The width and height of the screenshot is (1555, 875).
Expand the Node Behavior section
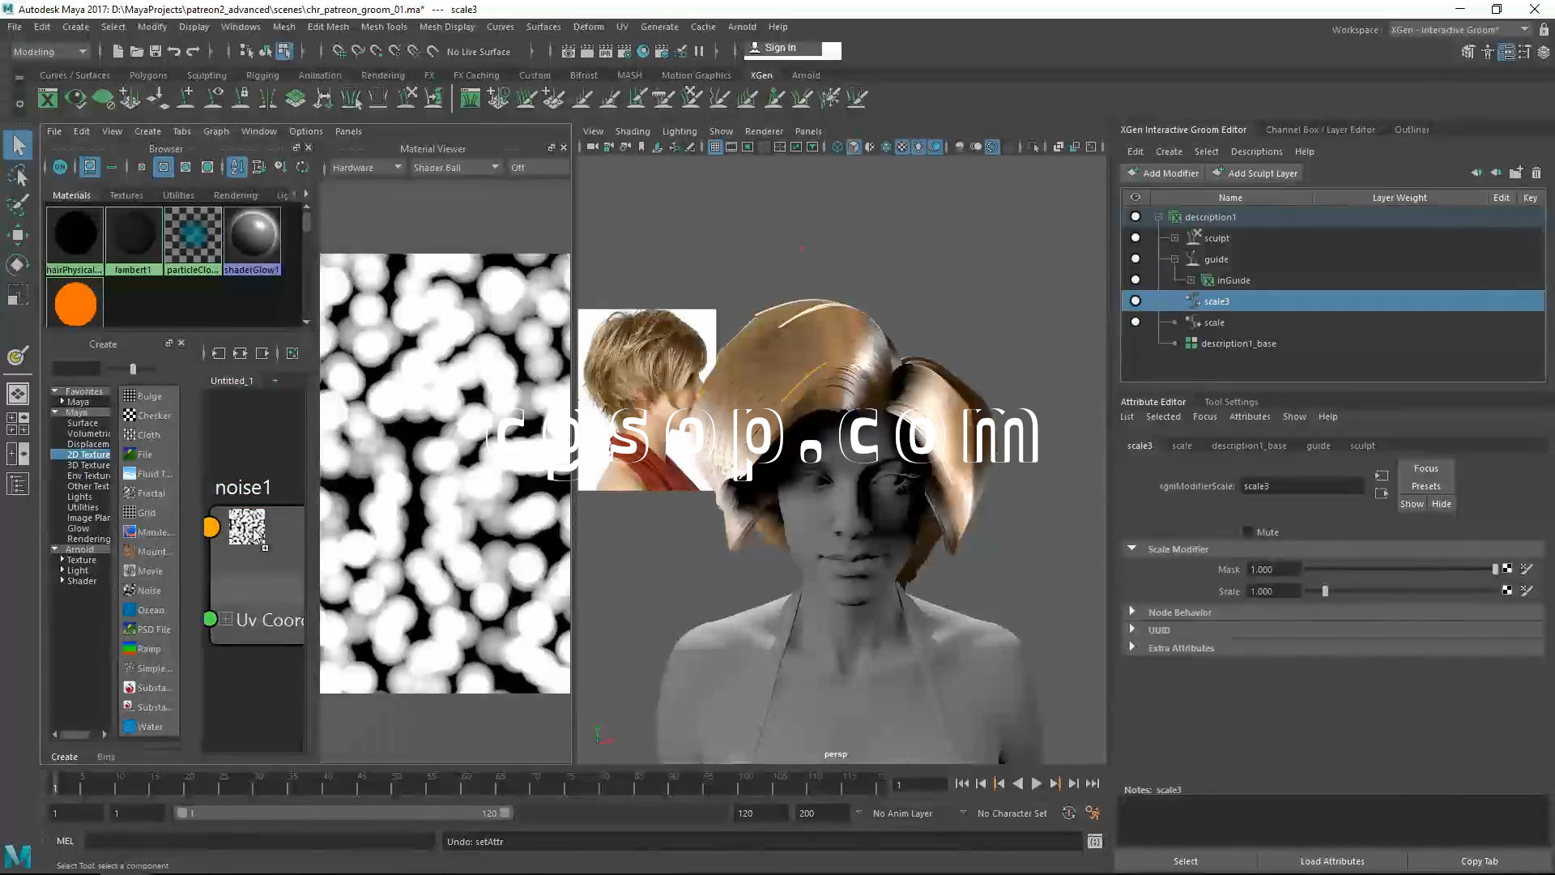(1132, 612)
